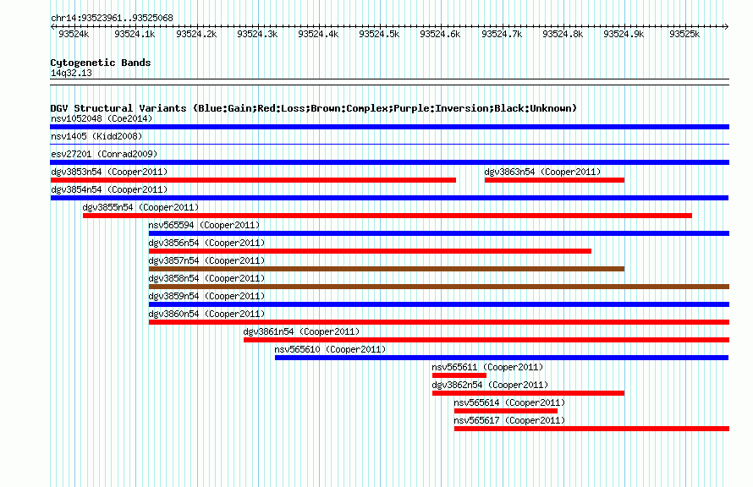Click the dgv3863n54 red loss bar
Screen dimensions: 753x487
click(554, 180)
